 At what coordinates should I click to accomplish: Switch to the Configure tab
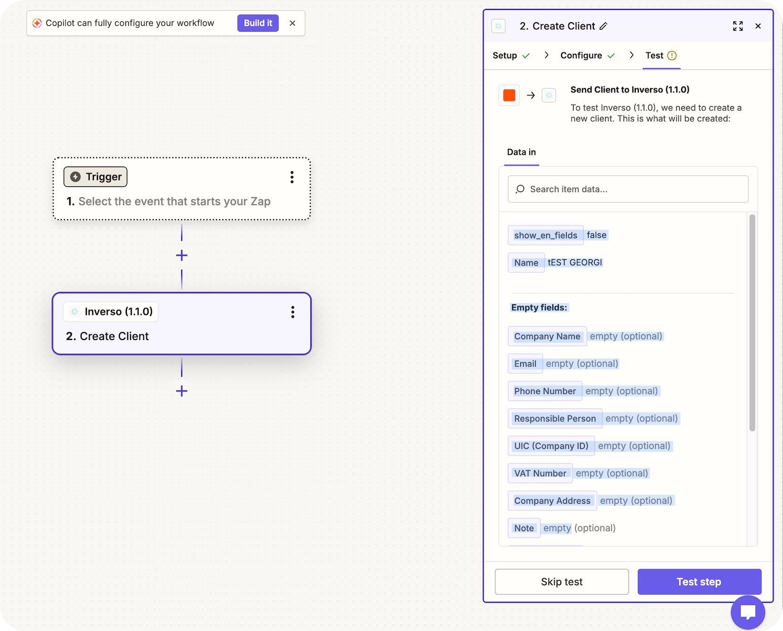(x=588, y=56)
